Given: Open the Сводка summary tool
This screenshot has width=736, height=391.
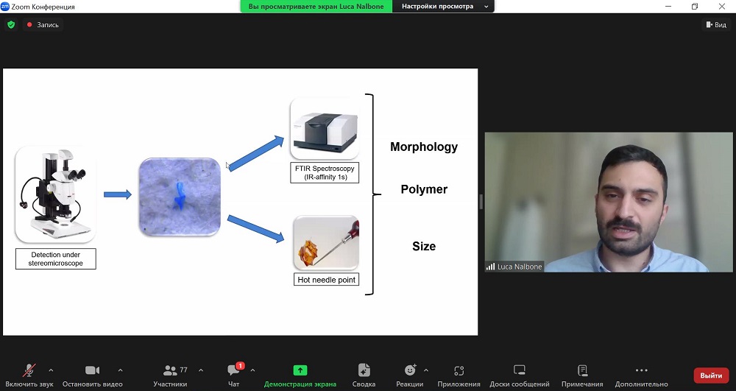Looking at the screenshot, I should tap(364, 370).
